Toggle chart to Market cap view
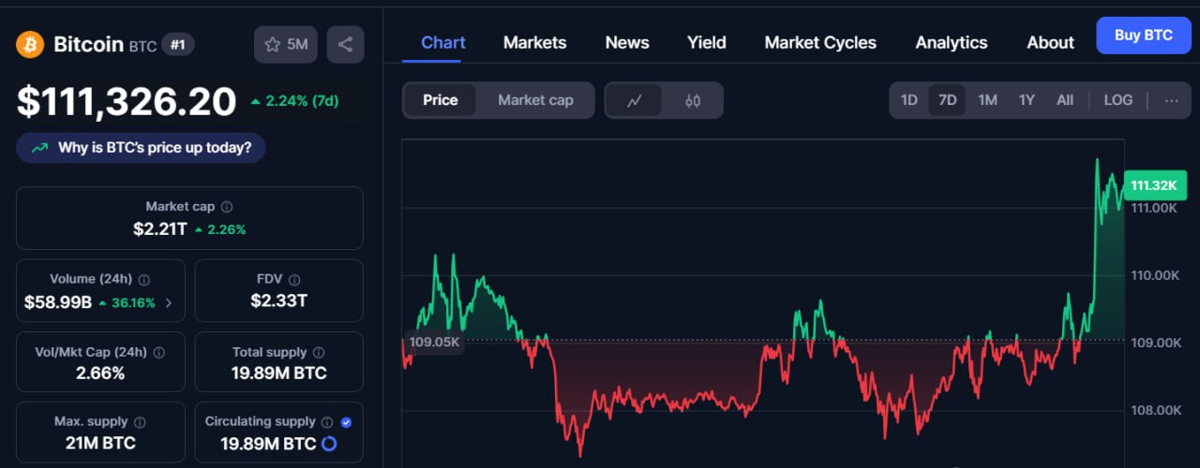The image size is (1200, 468). tap(535, 100)
